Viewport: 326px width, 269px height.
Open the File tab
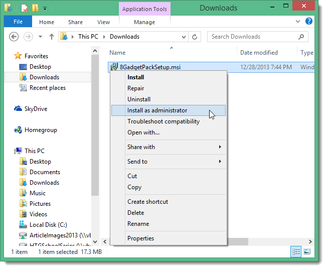coord(18,22)
